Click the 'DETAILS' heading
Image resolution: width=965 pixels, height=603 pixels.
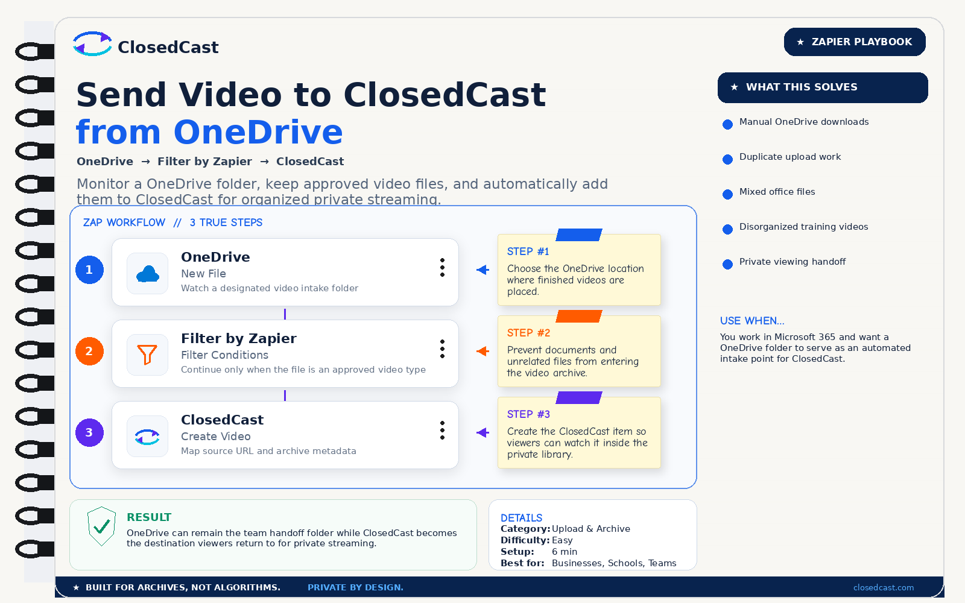click(x=522, y=518)
